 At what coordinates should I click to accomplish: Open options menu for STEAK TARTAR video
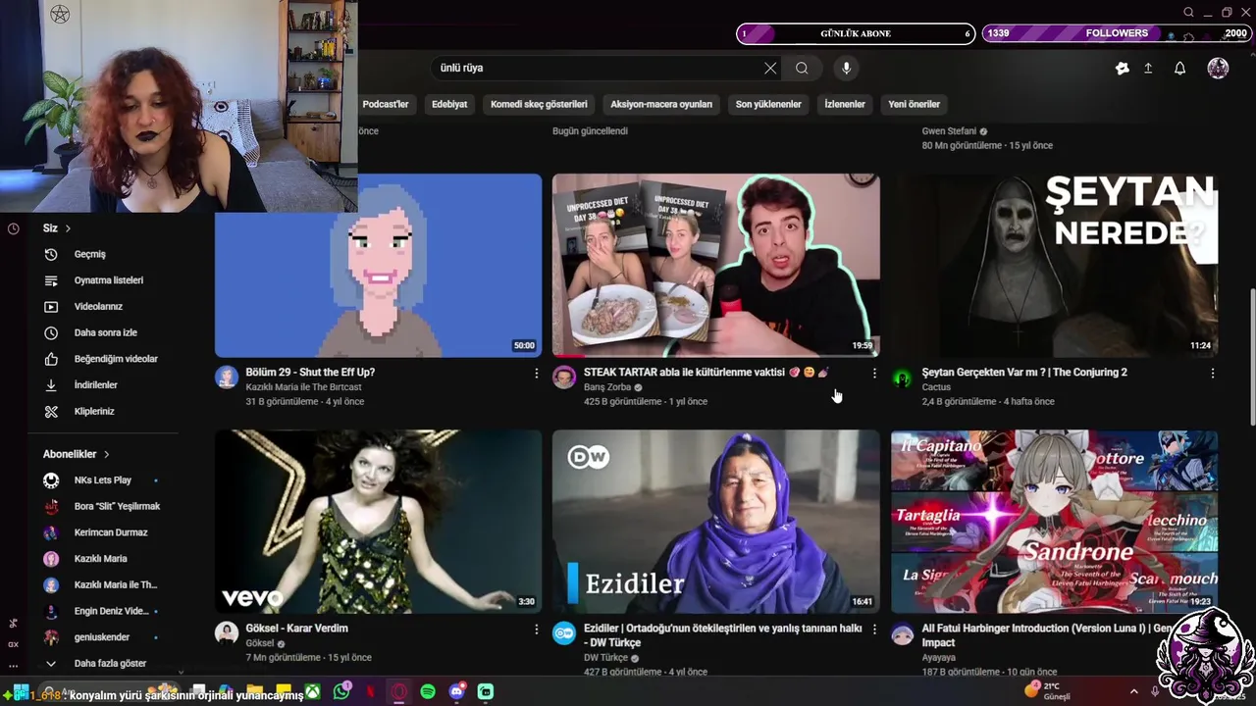874,374
